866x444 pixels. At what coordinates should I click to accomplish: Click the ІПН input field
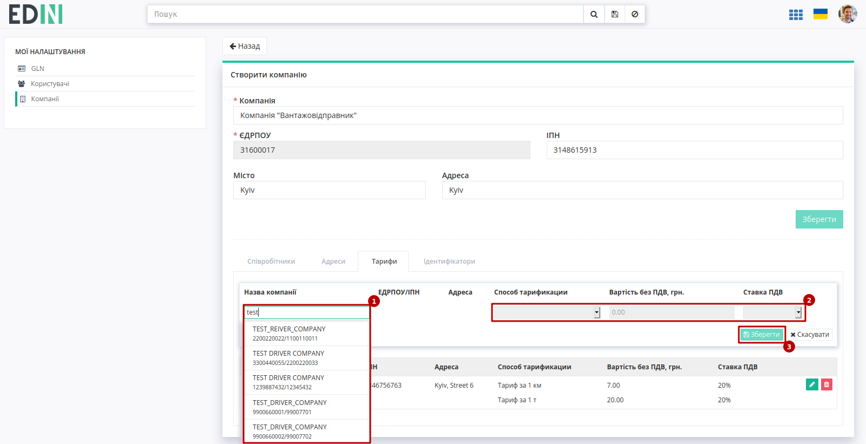coord(694,150)
